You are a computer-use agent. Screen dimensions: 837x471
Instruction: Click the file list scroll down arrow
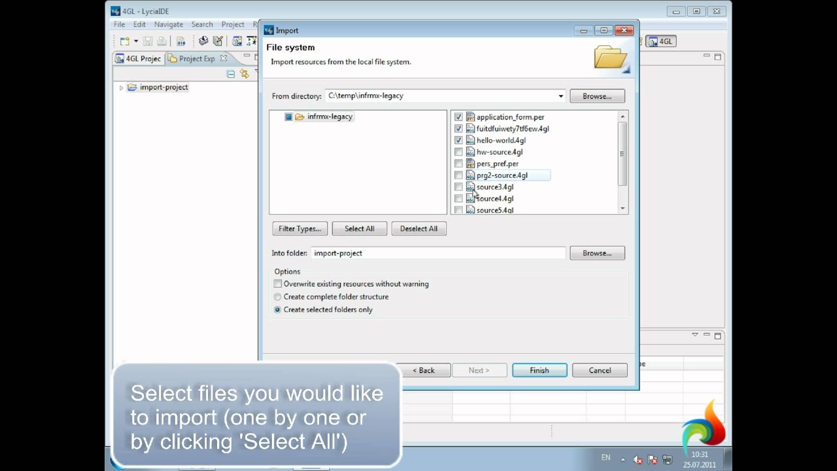[x=623, y=209]
